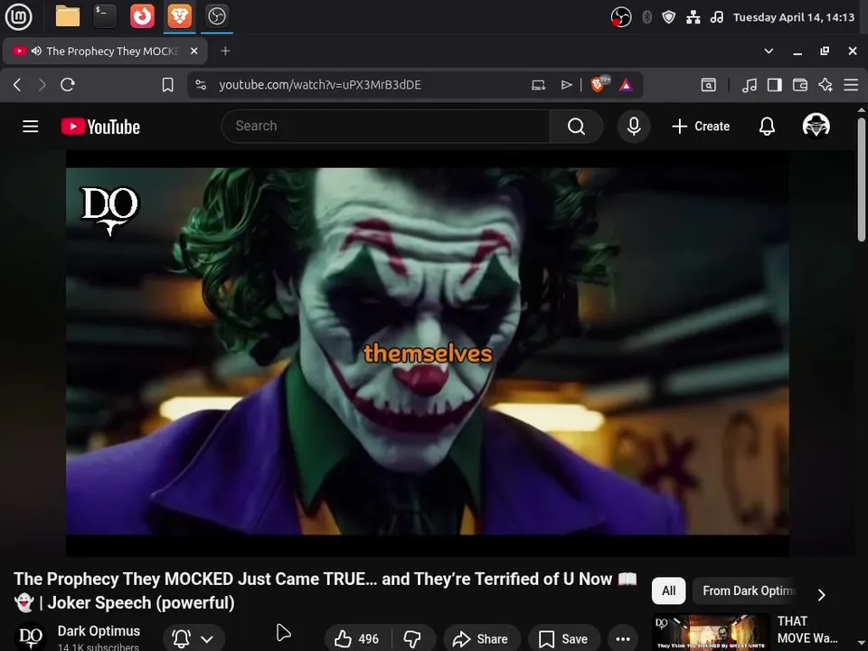868x651 pixels.
Task: Go to the YouTube home logo
Action: [x=100, y=127]
